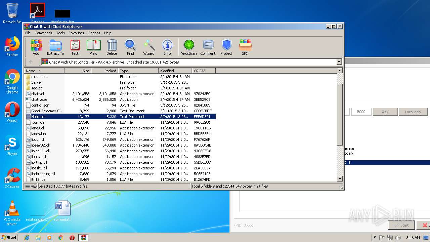Click the file list scroll up arrow
This screenshot has height=242, width=430.
(x=340, y=71)
